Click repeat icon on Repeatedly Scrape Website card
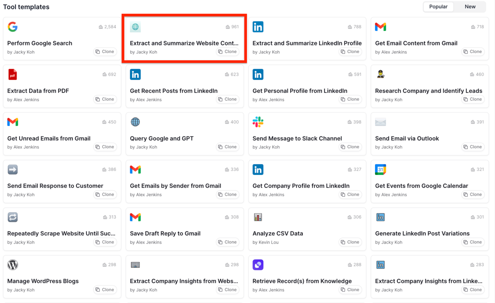The height and width of the screenshot is (303, 495). 13,217
